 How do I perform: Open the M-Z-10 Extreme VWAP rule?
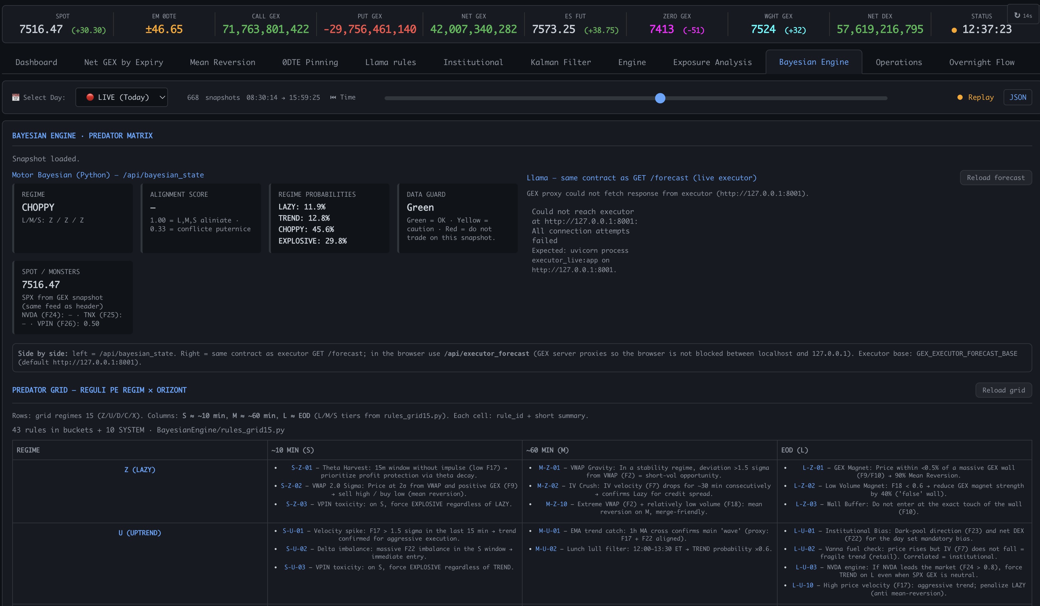point(556,504)
